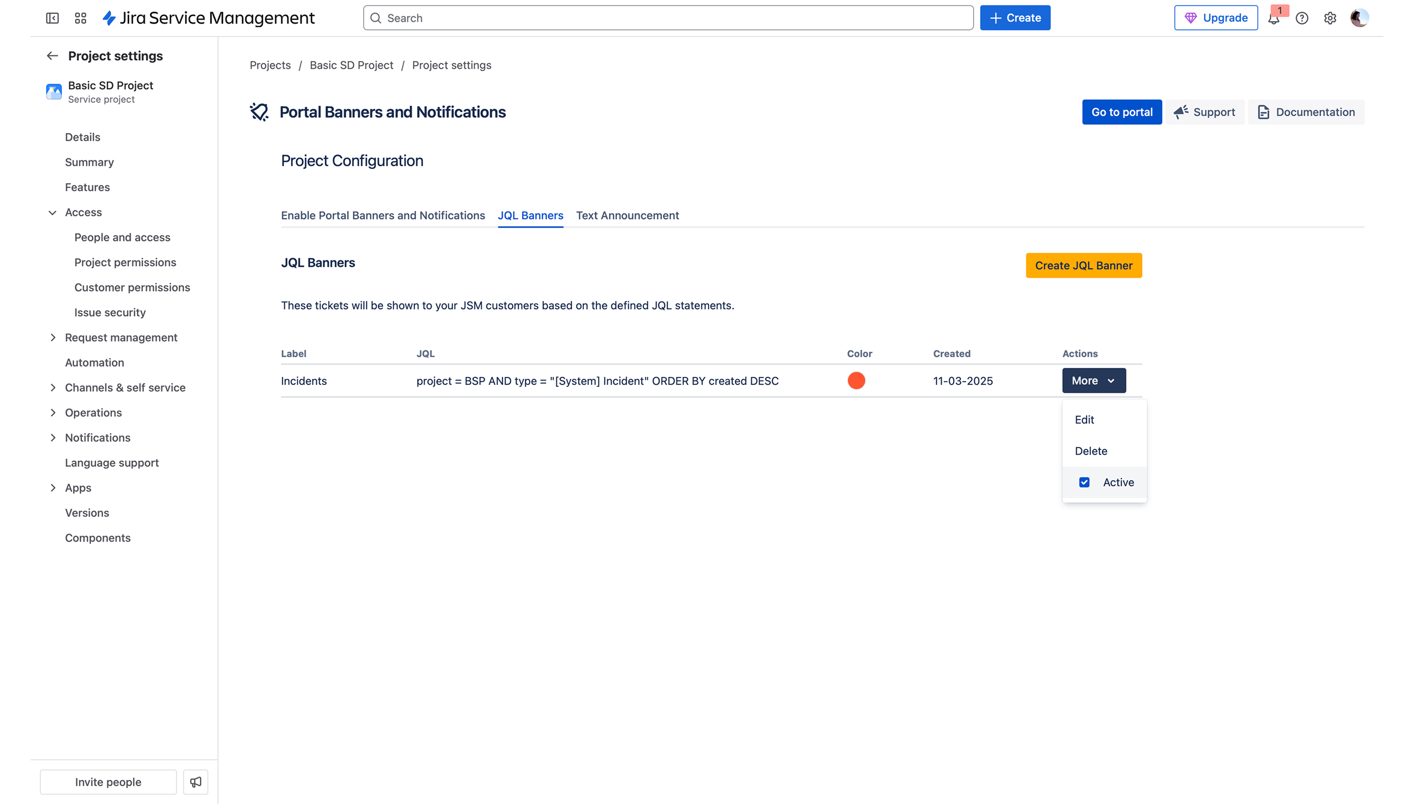Click the user profile avatar
Screen dimensions: 1414x804
point(1359,18)
